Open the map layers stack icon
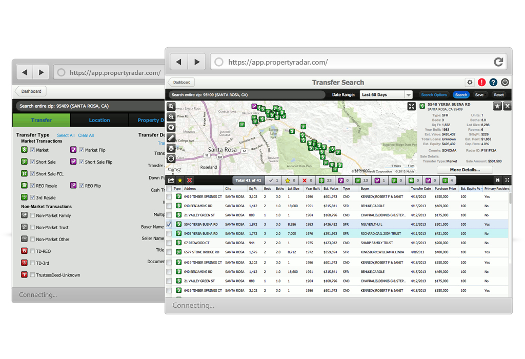Viewport: 525px width, 359px height. (171, 148)
